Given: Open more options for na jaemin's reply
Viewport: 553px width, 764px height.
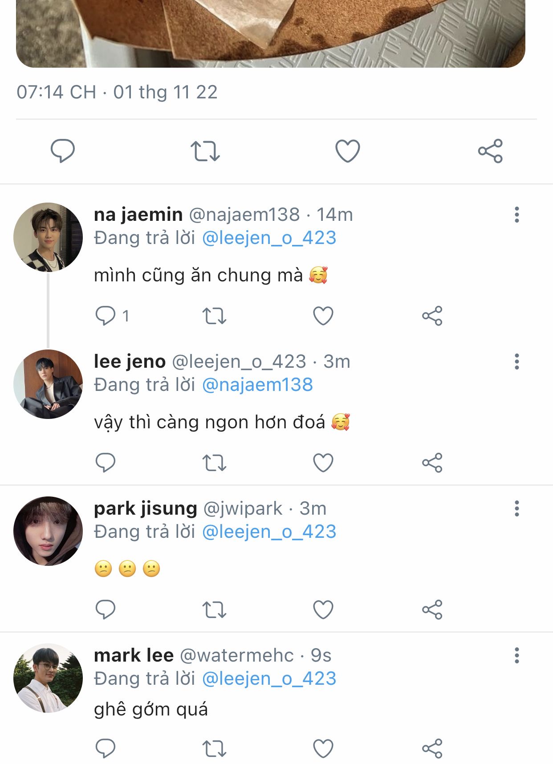Looking at the screenshot, I should [x=516, y=215].
